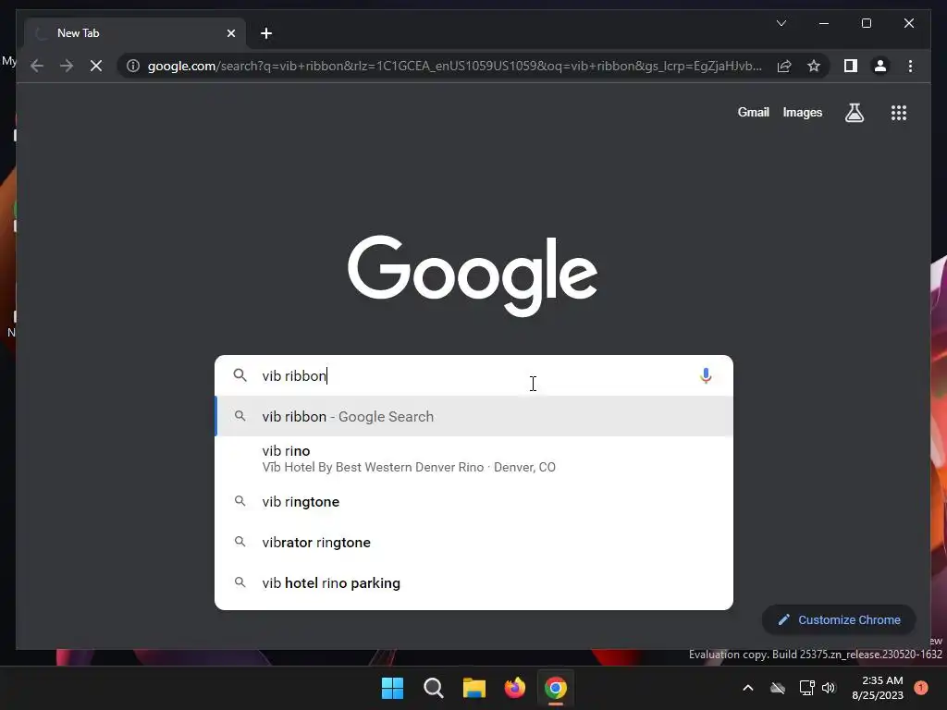The width and height of the screenshot is (947, 710).
Task: Bookmark this tab with the star icon
Action: (x=814, y=66)
